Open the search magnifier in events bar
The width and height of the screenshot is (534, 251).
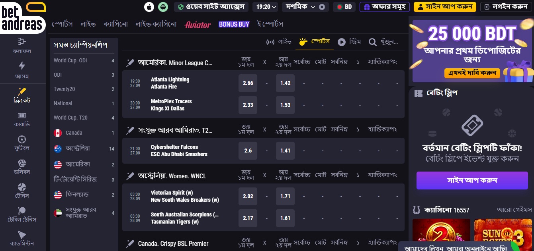(x=373, y=42)
